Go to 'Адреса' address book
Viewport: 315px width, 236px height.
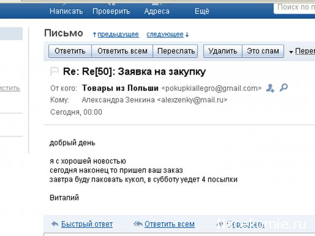click(157, 11)
